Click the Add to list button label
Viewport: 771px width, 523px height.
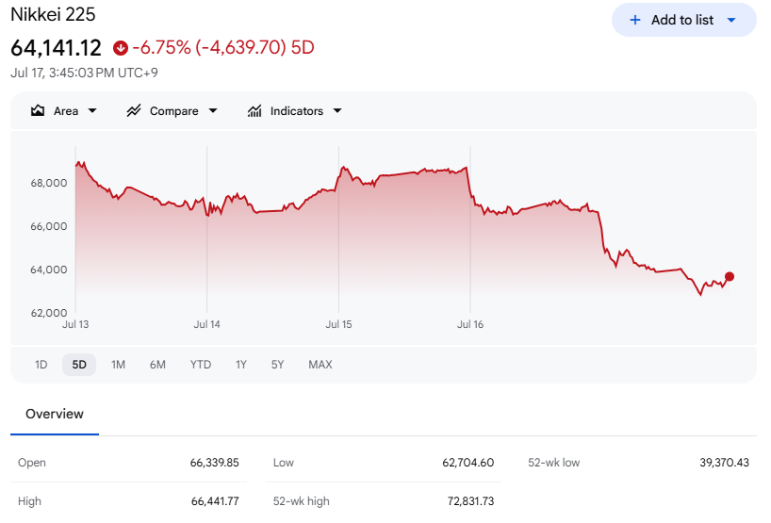(x=682, y=20)
